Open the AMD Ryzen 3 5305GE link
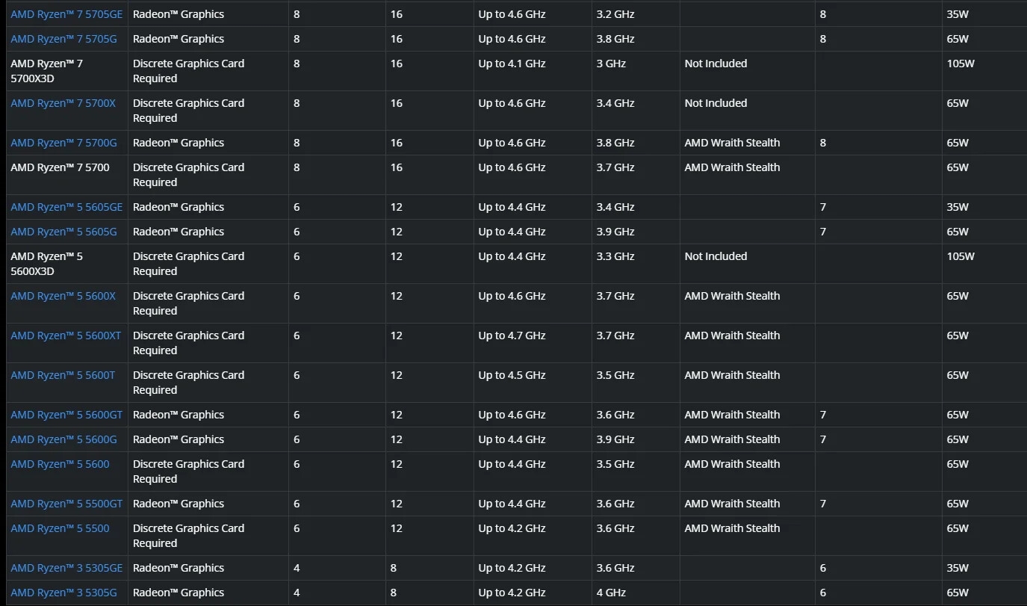The height and width of the screenshot is (606, 1027). pyautogui.click(x=66, y=568)
